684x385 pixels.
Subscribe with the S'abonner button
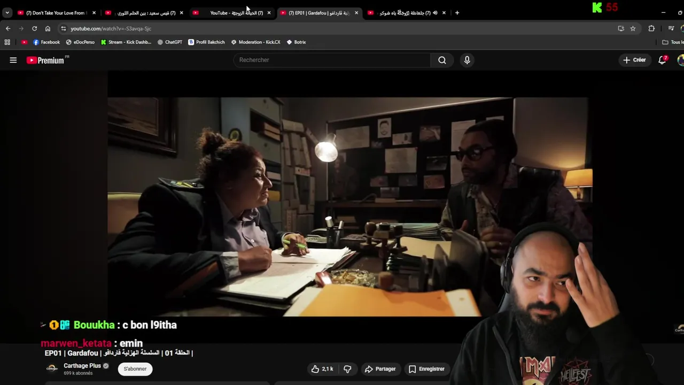(x=135, y=369)
